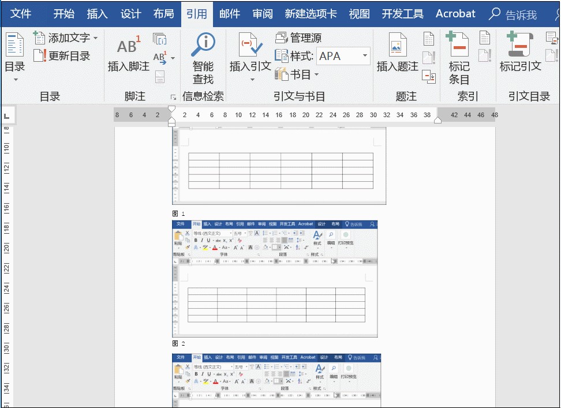Click the Insert Table of Figures icon
The image size is (561, 408).
pyautogui.click(x=428, y=39)
